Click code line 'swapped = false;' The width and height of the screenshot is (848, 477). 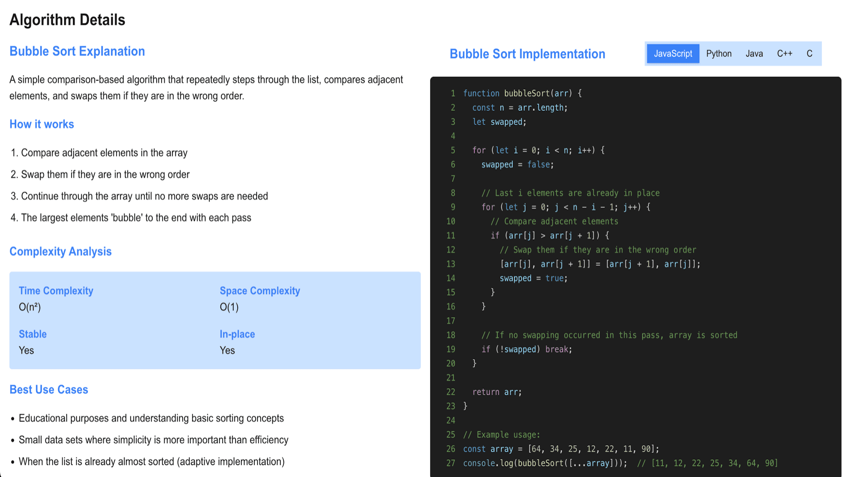click(x=517, y=164)
